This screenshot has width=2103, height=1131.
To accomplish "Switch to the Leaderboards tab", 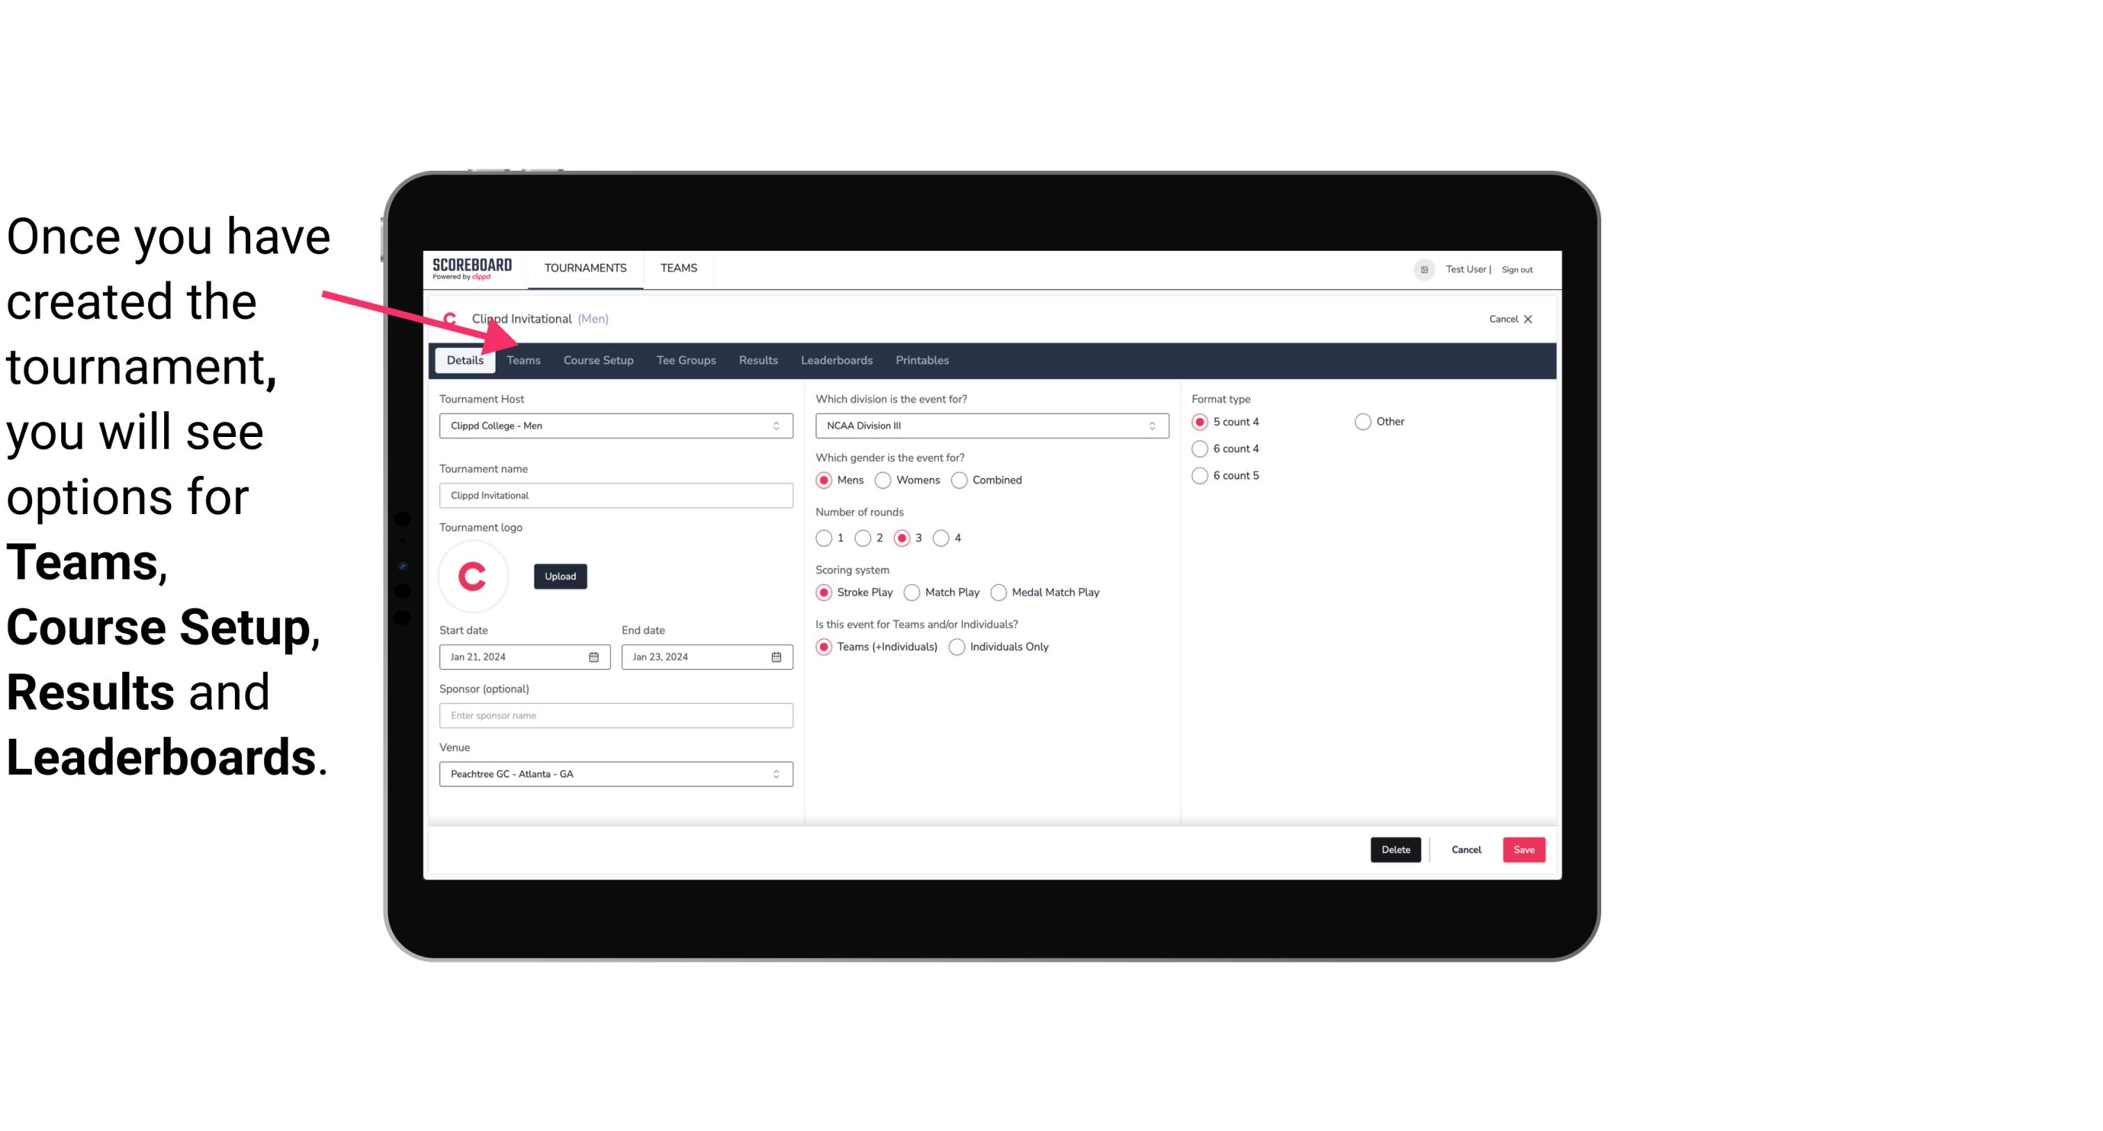I will point(835,359).
